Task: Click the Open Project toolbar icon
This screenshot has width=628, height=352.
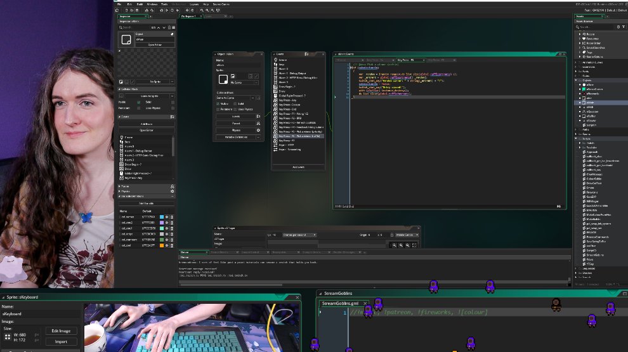Action: pos(132,10)
